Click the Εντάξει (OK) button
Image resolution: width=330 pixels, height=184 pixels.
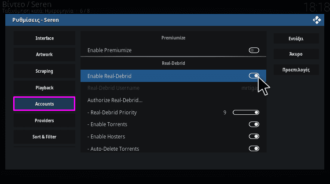point(296,39)
